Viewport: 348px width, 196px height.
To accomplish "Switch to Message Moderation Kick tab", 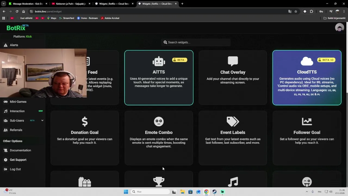I will coord(28,4).
